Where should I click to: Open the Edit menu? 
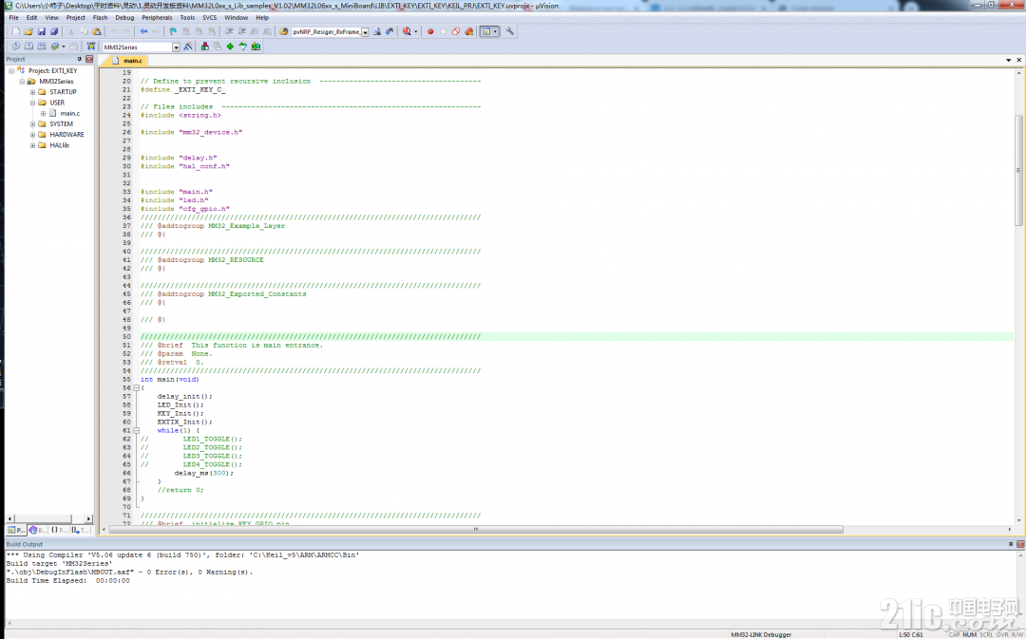[x=31, y=18]
